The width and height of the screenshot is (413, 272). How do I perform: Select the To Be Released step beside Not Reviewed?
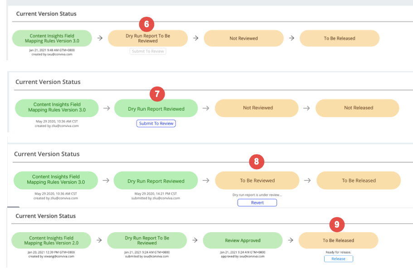[x=340, y=38]
